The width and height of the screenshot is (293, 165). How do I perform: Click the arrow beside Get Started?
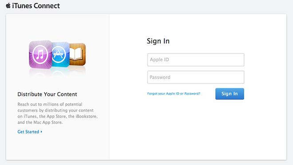pyautogui.click(x=41, y=132)
